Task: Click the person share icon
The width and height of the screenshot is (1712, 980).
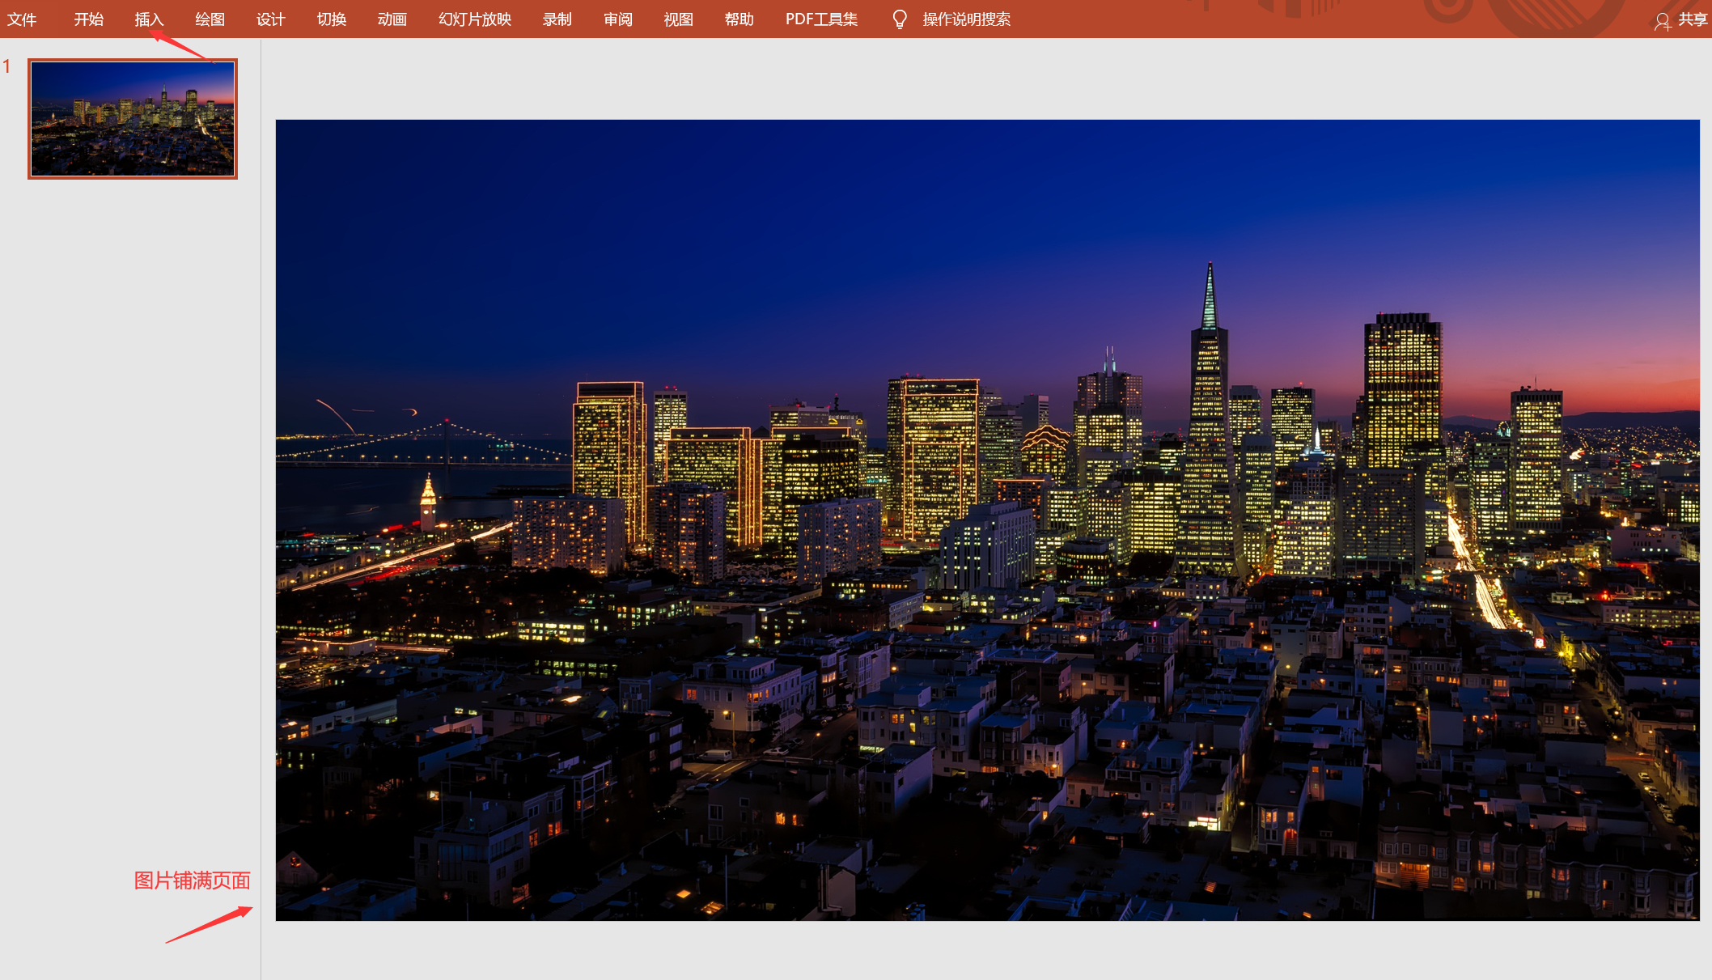Action: (1662, 21)
